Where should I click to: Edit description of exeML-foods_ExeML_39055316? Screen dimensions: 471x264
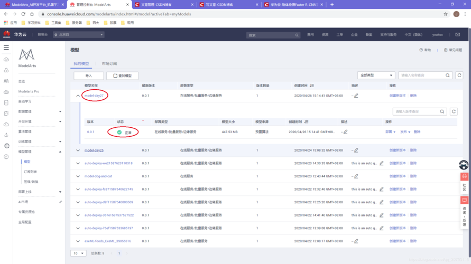point(356,241)
